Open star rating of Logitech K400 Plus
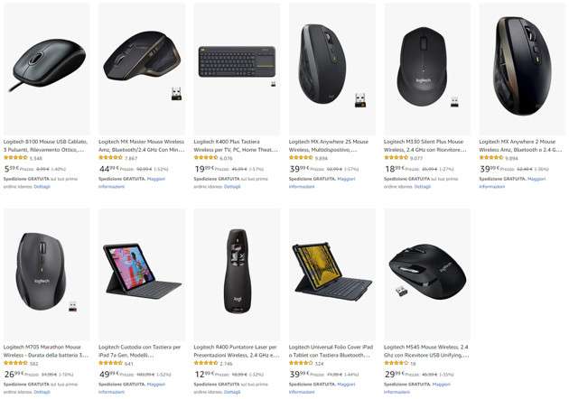Viewport: 569px width, 399px height. tap(206, 157)
